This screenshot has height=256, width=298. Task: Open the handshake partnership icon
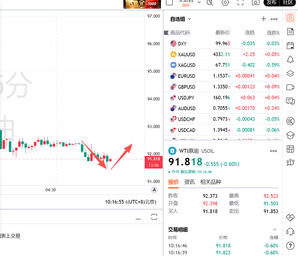click(290, 218)
